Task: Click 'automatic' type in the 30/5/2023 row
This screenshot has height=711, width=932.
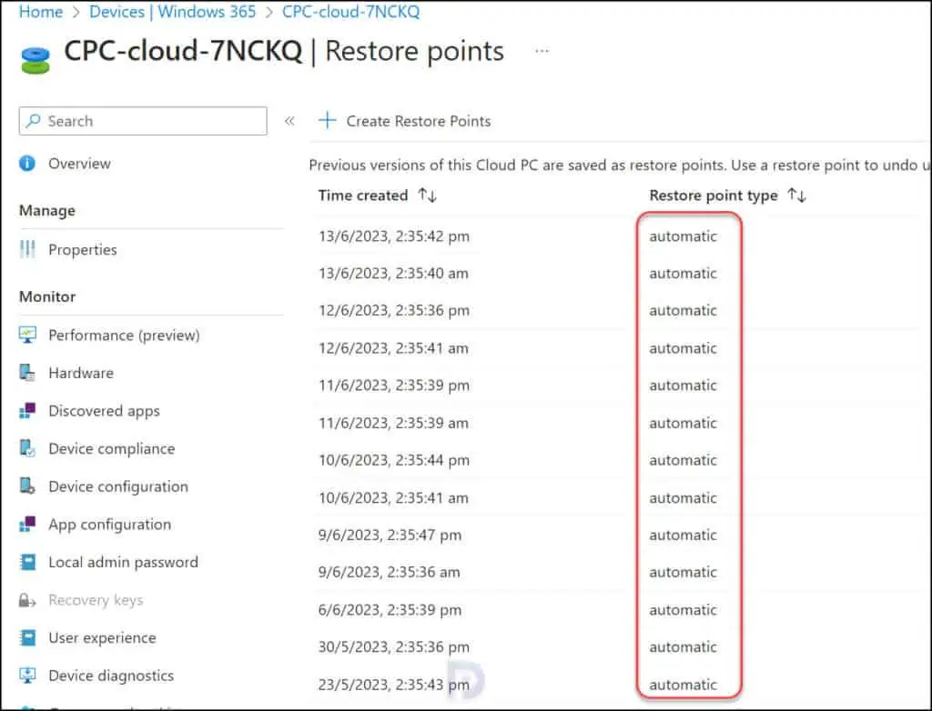Action: (x=683, y=646)
